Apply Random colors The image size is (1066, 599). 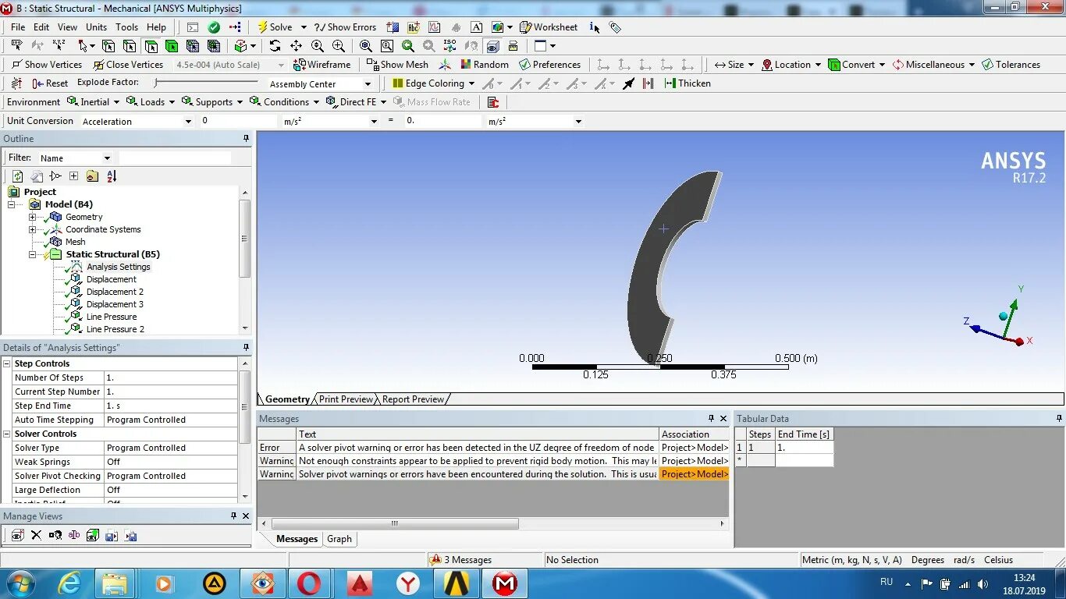pyautogui.click(x=484, y=65)
